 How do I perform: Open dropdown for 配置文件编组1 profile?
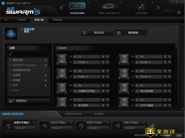35,123
